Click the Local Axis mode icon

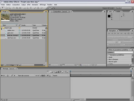50,8
